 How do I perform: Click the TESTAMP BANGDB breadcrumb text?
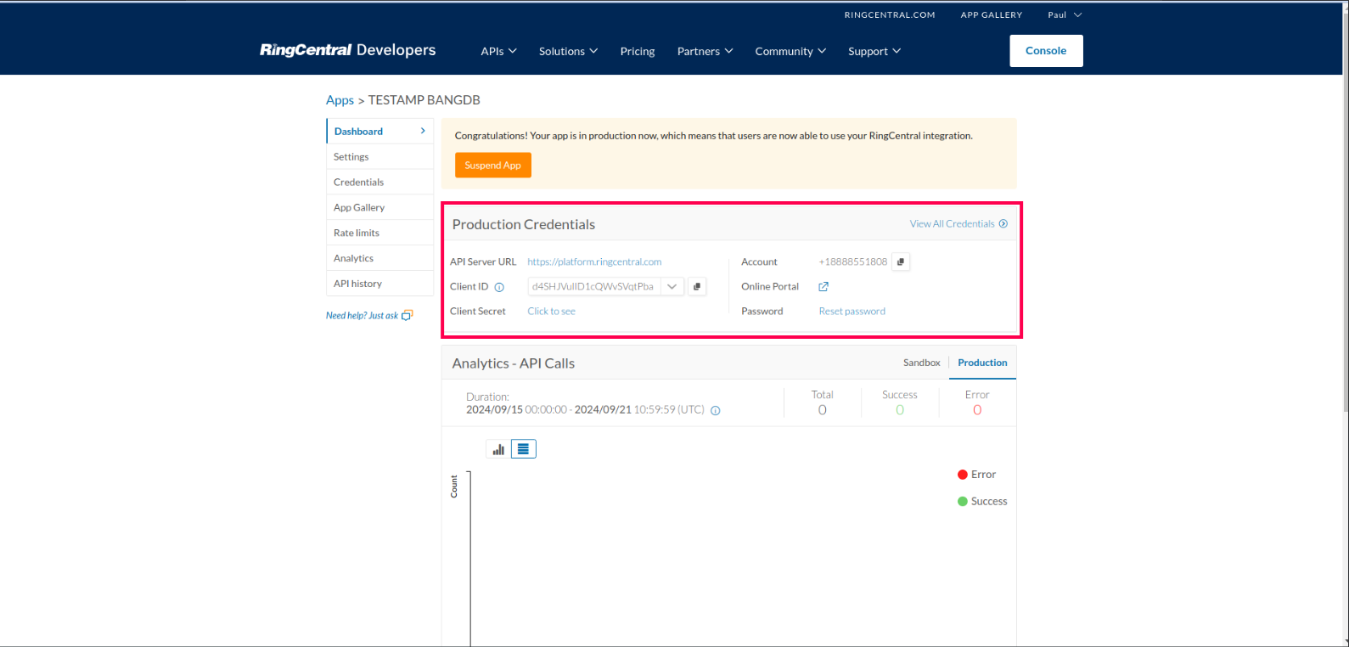pyautogui.click(x=424, y=100)
